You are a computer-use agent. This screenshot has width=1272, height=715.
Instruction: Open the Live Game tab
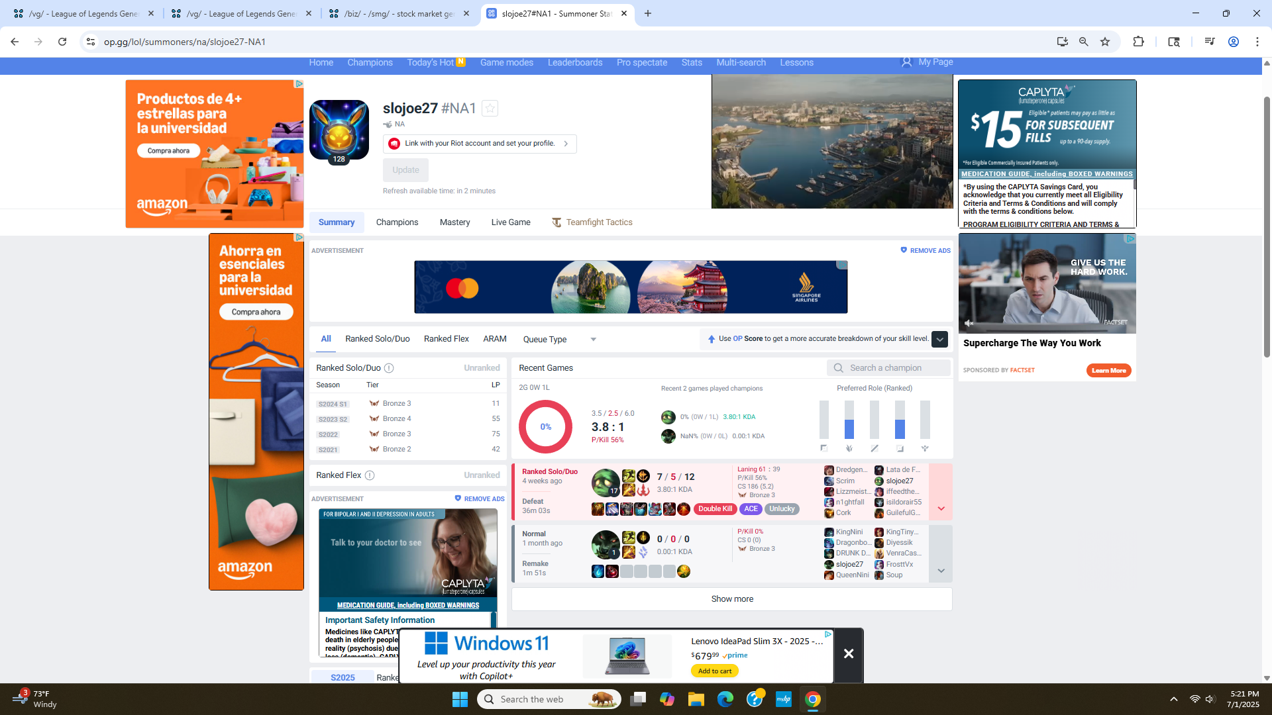pyautogui.click(x=511, y=222)
